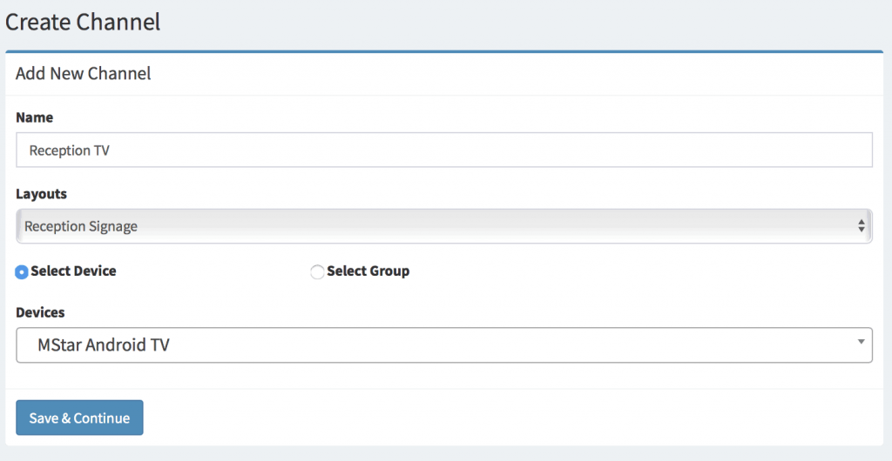This screenshot has height=461, width=892.
Task: Open the Devices dropdown showing MStar Android TV
Action: [443, 344]
